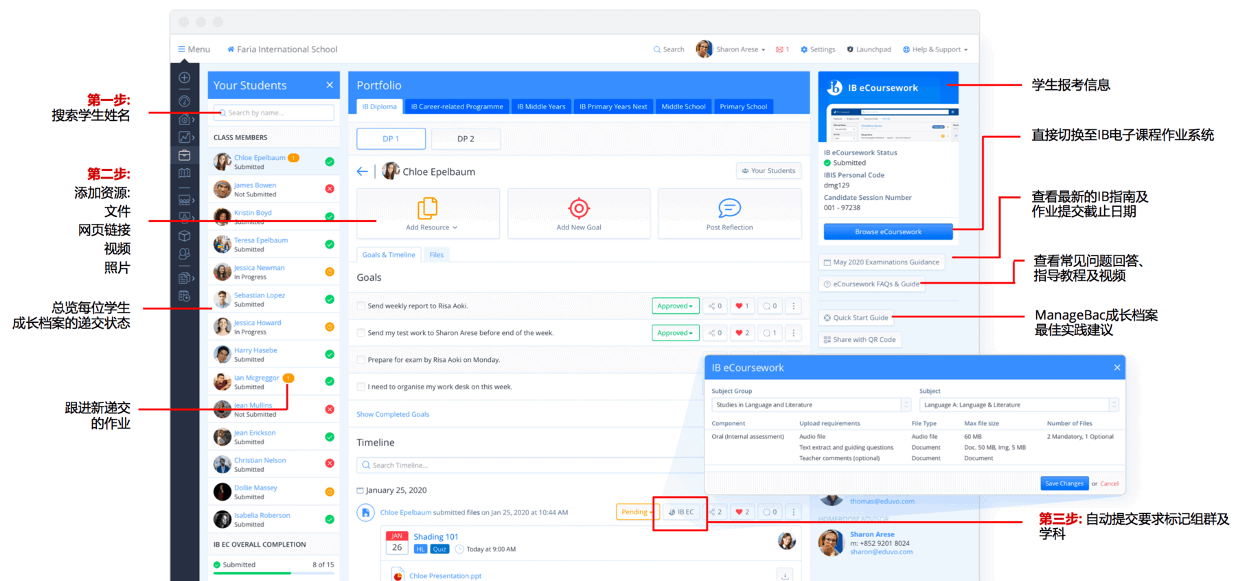
Task: Click Show Completed Goals link
Action: tap(393, 414)
